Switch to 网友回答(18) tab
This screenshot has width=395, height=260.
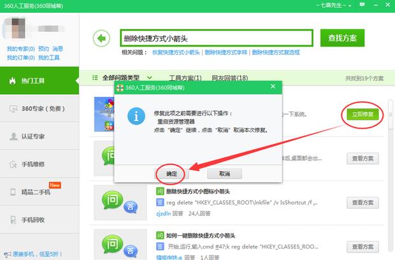(230, 78)
